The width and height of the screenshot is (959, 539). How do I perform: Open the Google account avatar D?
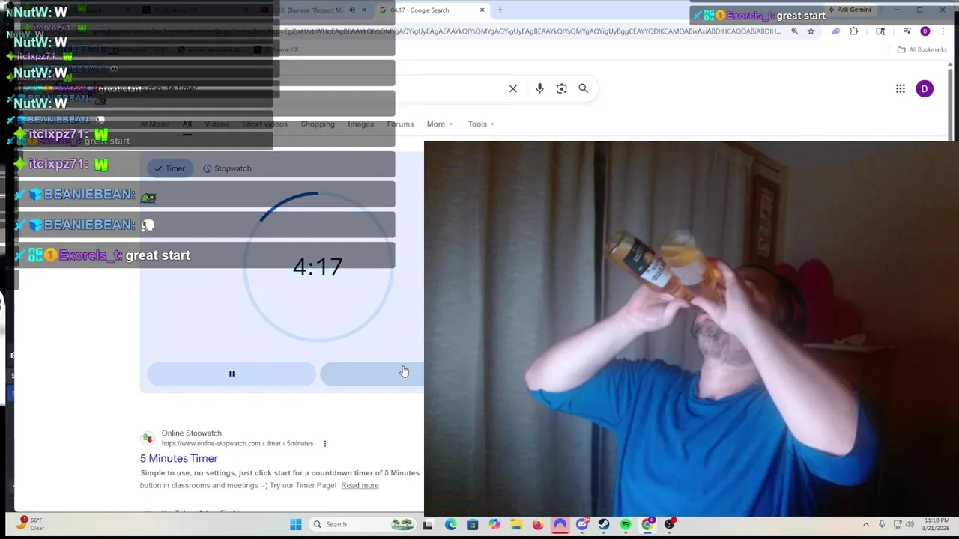point(925,88)
